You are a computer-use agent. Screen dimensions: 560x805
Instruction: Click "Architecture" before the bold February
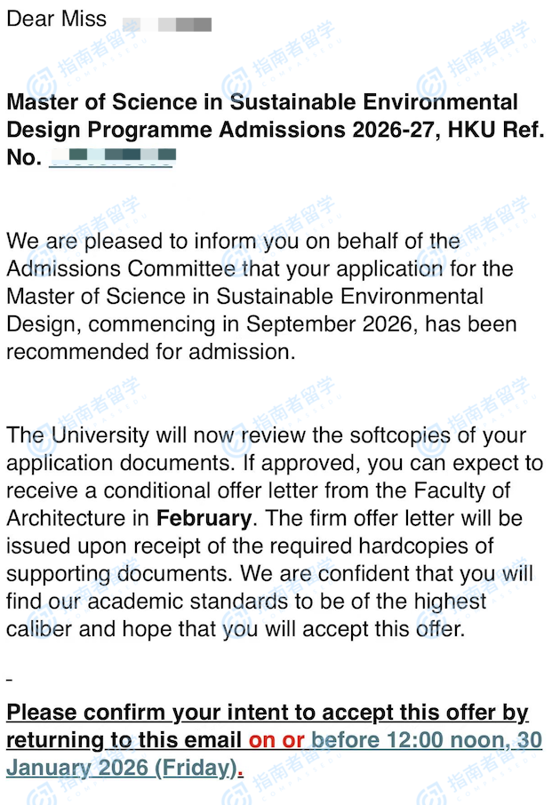72,517
